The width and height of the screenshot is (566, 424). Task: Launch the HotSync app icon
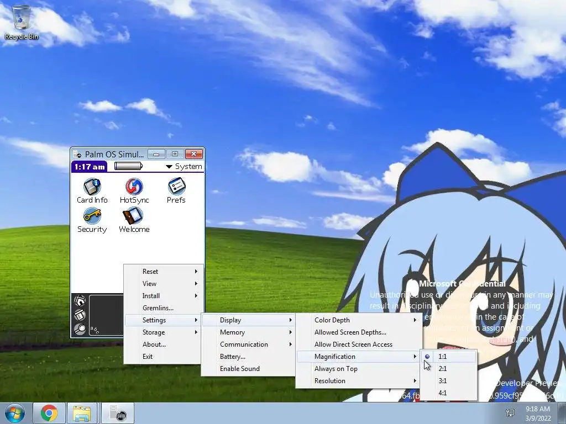(134, 187)
